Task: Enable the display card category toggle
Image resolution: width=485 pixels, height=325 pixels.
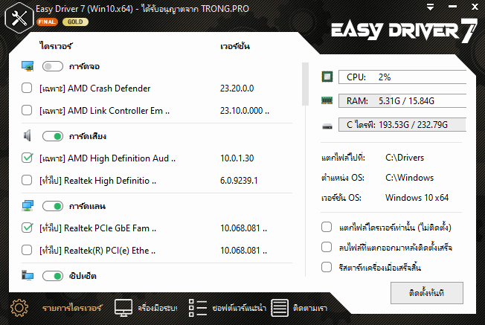Action: point(53,66)
